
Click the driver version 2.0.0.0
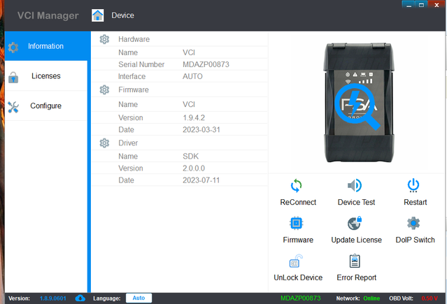[194, 168]
